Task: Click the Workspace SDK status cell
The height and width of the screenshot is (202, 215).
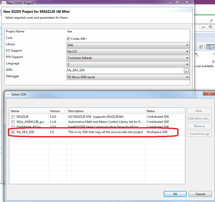Action: coord(157,132)
